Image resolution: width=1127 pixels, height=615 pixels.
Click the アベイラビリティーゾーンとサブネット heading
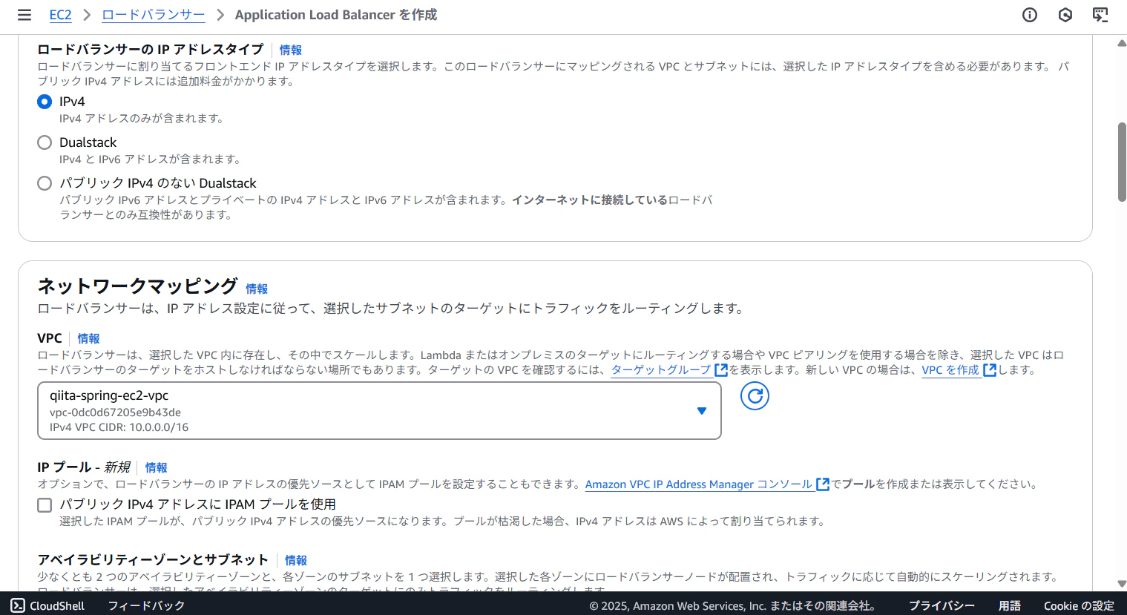click(x=153, y=559)
